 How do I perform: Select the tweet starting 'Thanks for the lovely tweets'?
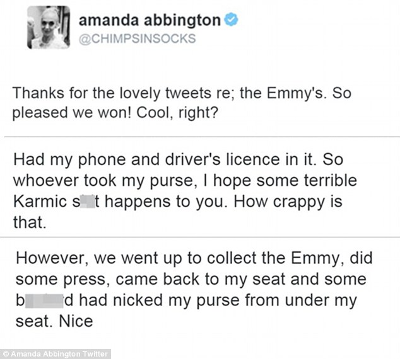(182, 105)
